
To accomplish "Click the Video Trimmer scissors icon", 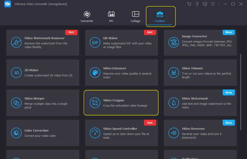I will point(173,73).
